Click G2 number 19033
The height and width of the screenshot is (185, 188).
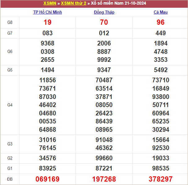click(x=161, y=158)
